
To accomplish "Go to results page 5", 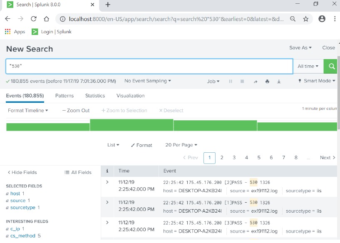I will point(259,158).
